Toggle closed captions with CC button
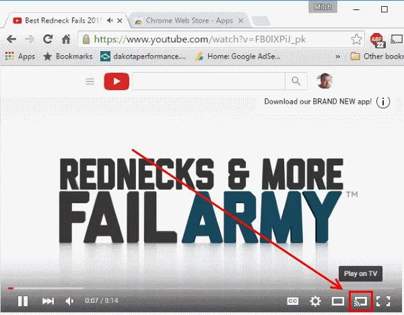The width and height of the screenshot is (404, 315). [x=293, y=301]
